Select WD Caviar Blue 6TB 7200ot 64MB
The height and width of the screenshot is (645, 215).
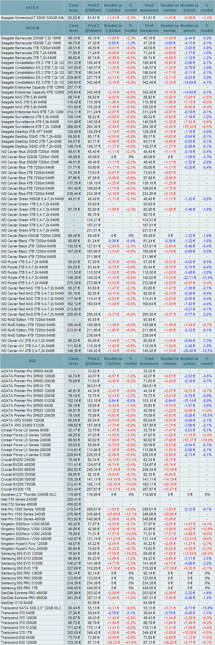tap(28, 194)
